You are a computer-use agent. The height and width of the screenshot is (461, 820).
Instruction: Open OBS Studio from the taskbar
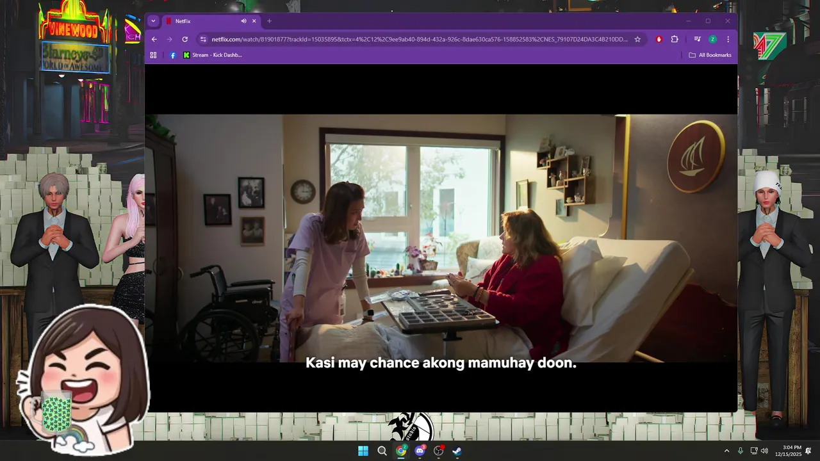pyautogui.click(x=439, y=451)
